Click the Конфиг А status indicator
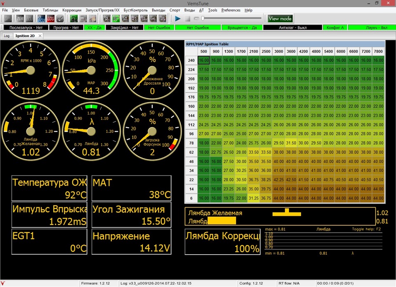 [x=335, y=28]
